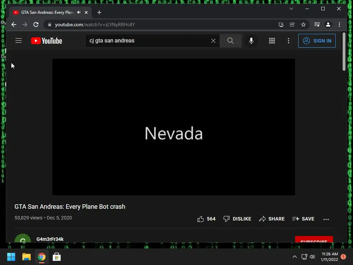Open the tab search dropdown chevron

291,9
